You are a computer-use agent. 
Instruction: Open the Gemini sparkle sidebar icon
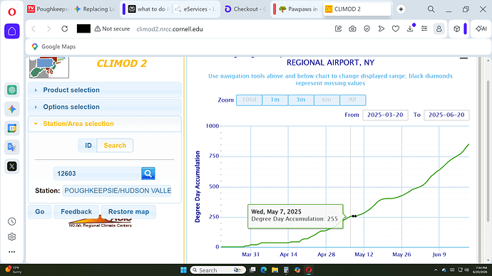(x=12, y=109)
